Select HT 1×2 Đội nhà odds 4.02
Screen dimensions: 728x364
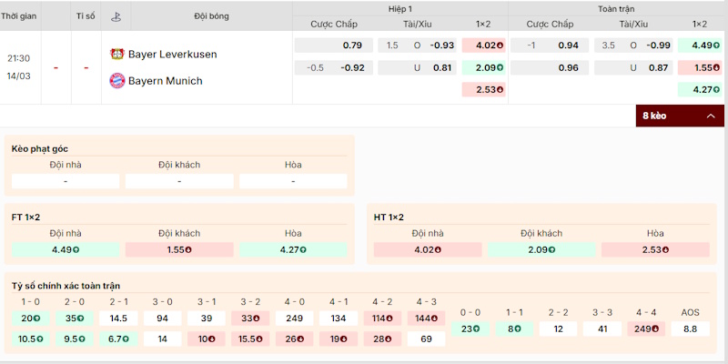tap(428, 249)
